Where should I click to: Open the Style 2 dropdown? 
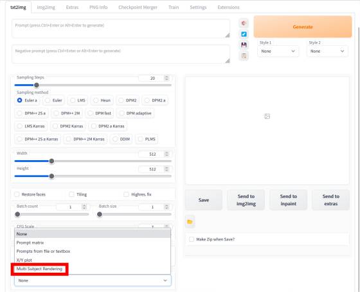coord(327,51)
